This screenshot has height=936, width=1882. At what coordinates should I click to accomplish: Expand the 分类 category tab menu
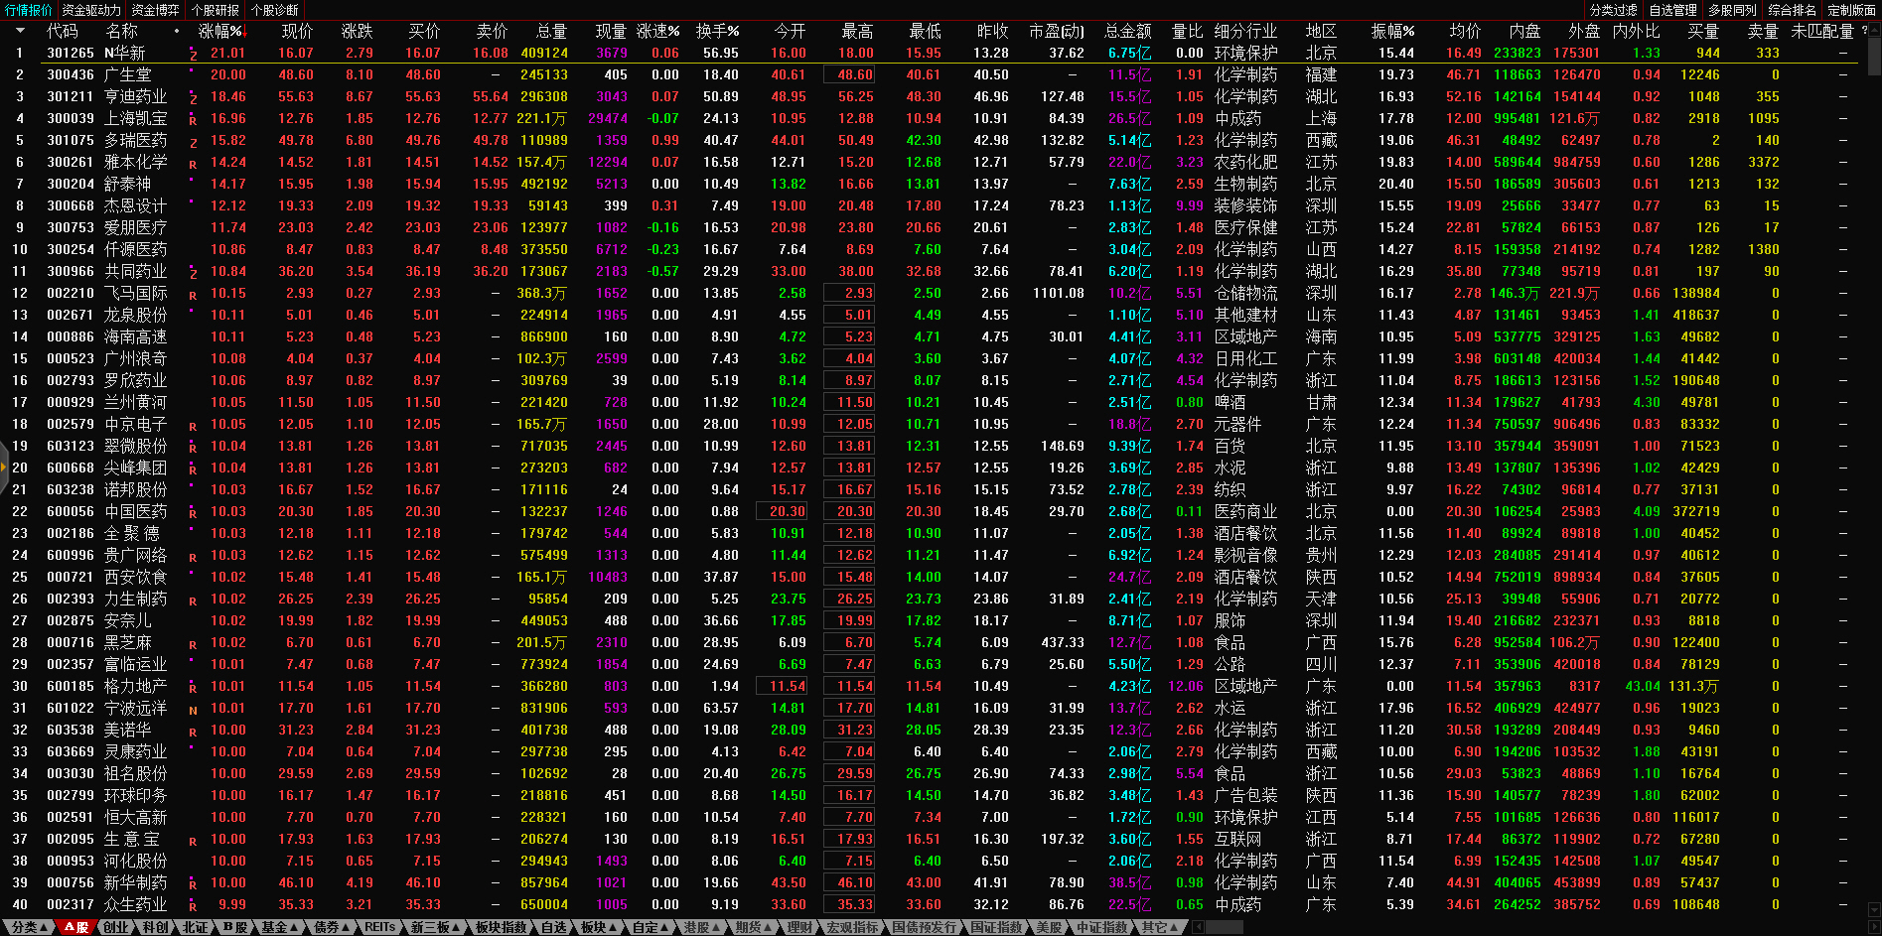[x=29, y=927]
